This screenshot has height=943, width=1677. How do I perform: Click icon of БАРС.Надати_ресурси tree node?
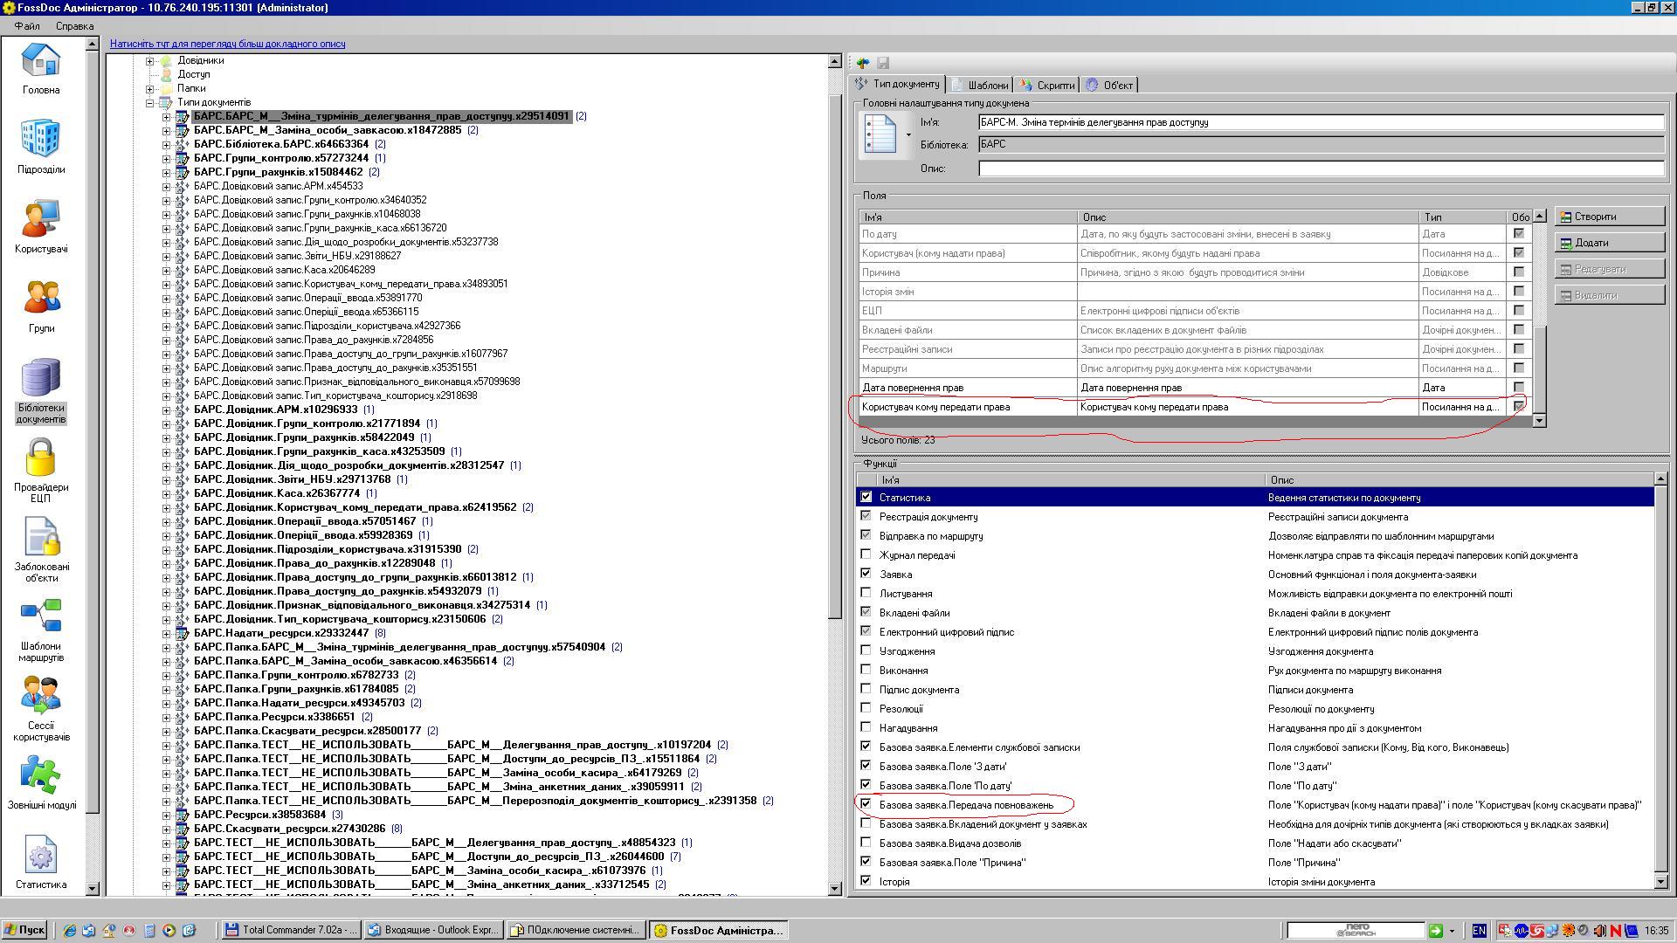(x=183, y=633)
